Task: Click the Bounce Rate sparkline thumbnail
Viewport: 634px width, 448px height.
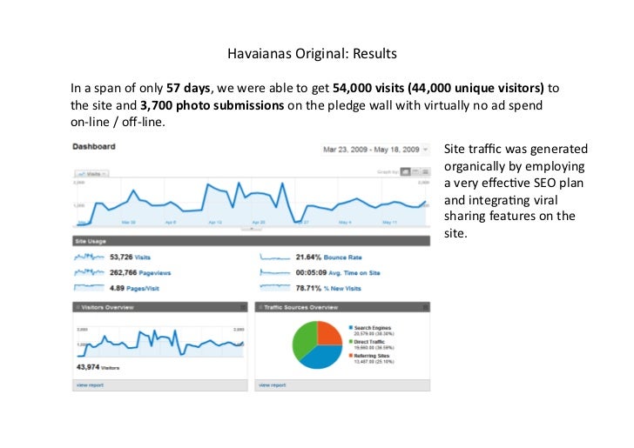Action: click(275, 257)
